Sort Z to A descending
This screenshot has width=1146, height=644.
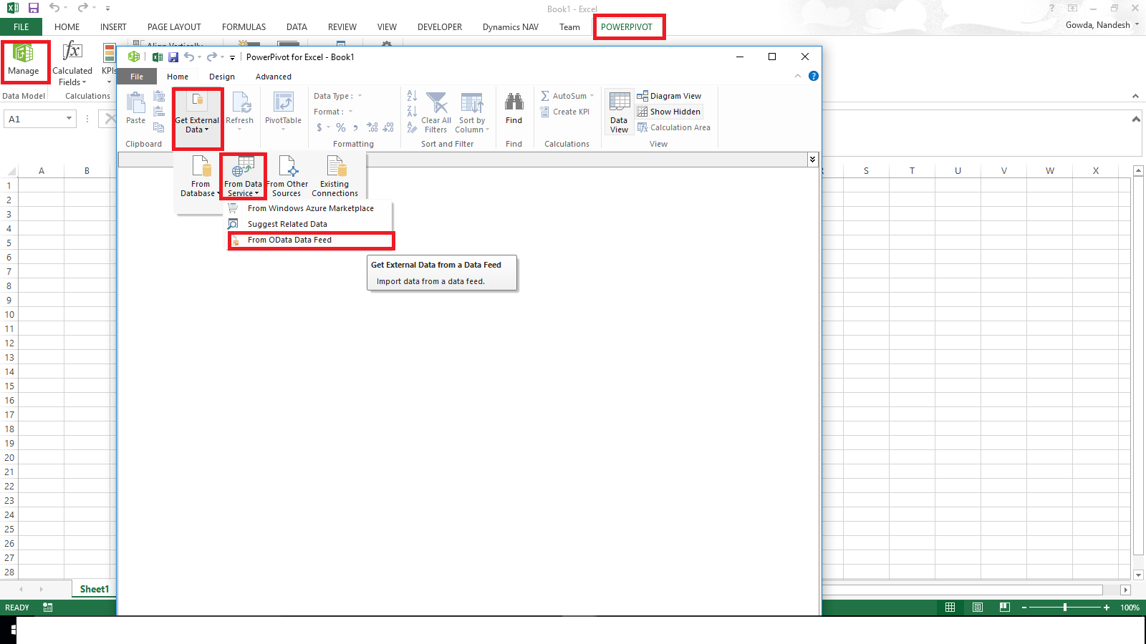tap(412, 111)
